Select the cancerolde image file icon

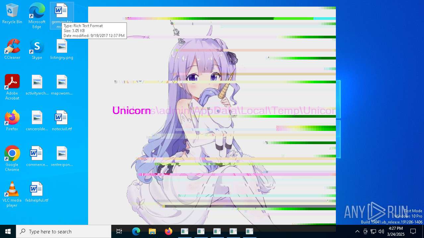tap(37, 121)
